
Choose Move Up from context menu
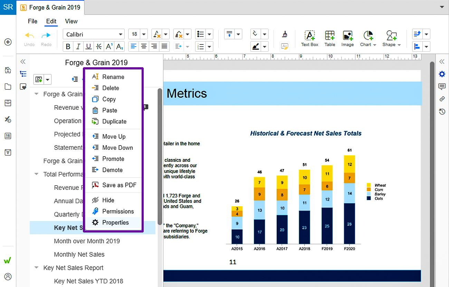point(113,137)
